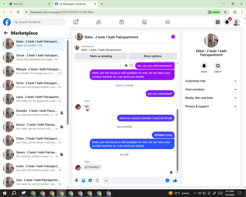Open the notifications bell icon
This screenshot has width=246, height=197.
[x=227, y=22]
